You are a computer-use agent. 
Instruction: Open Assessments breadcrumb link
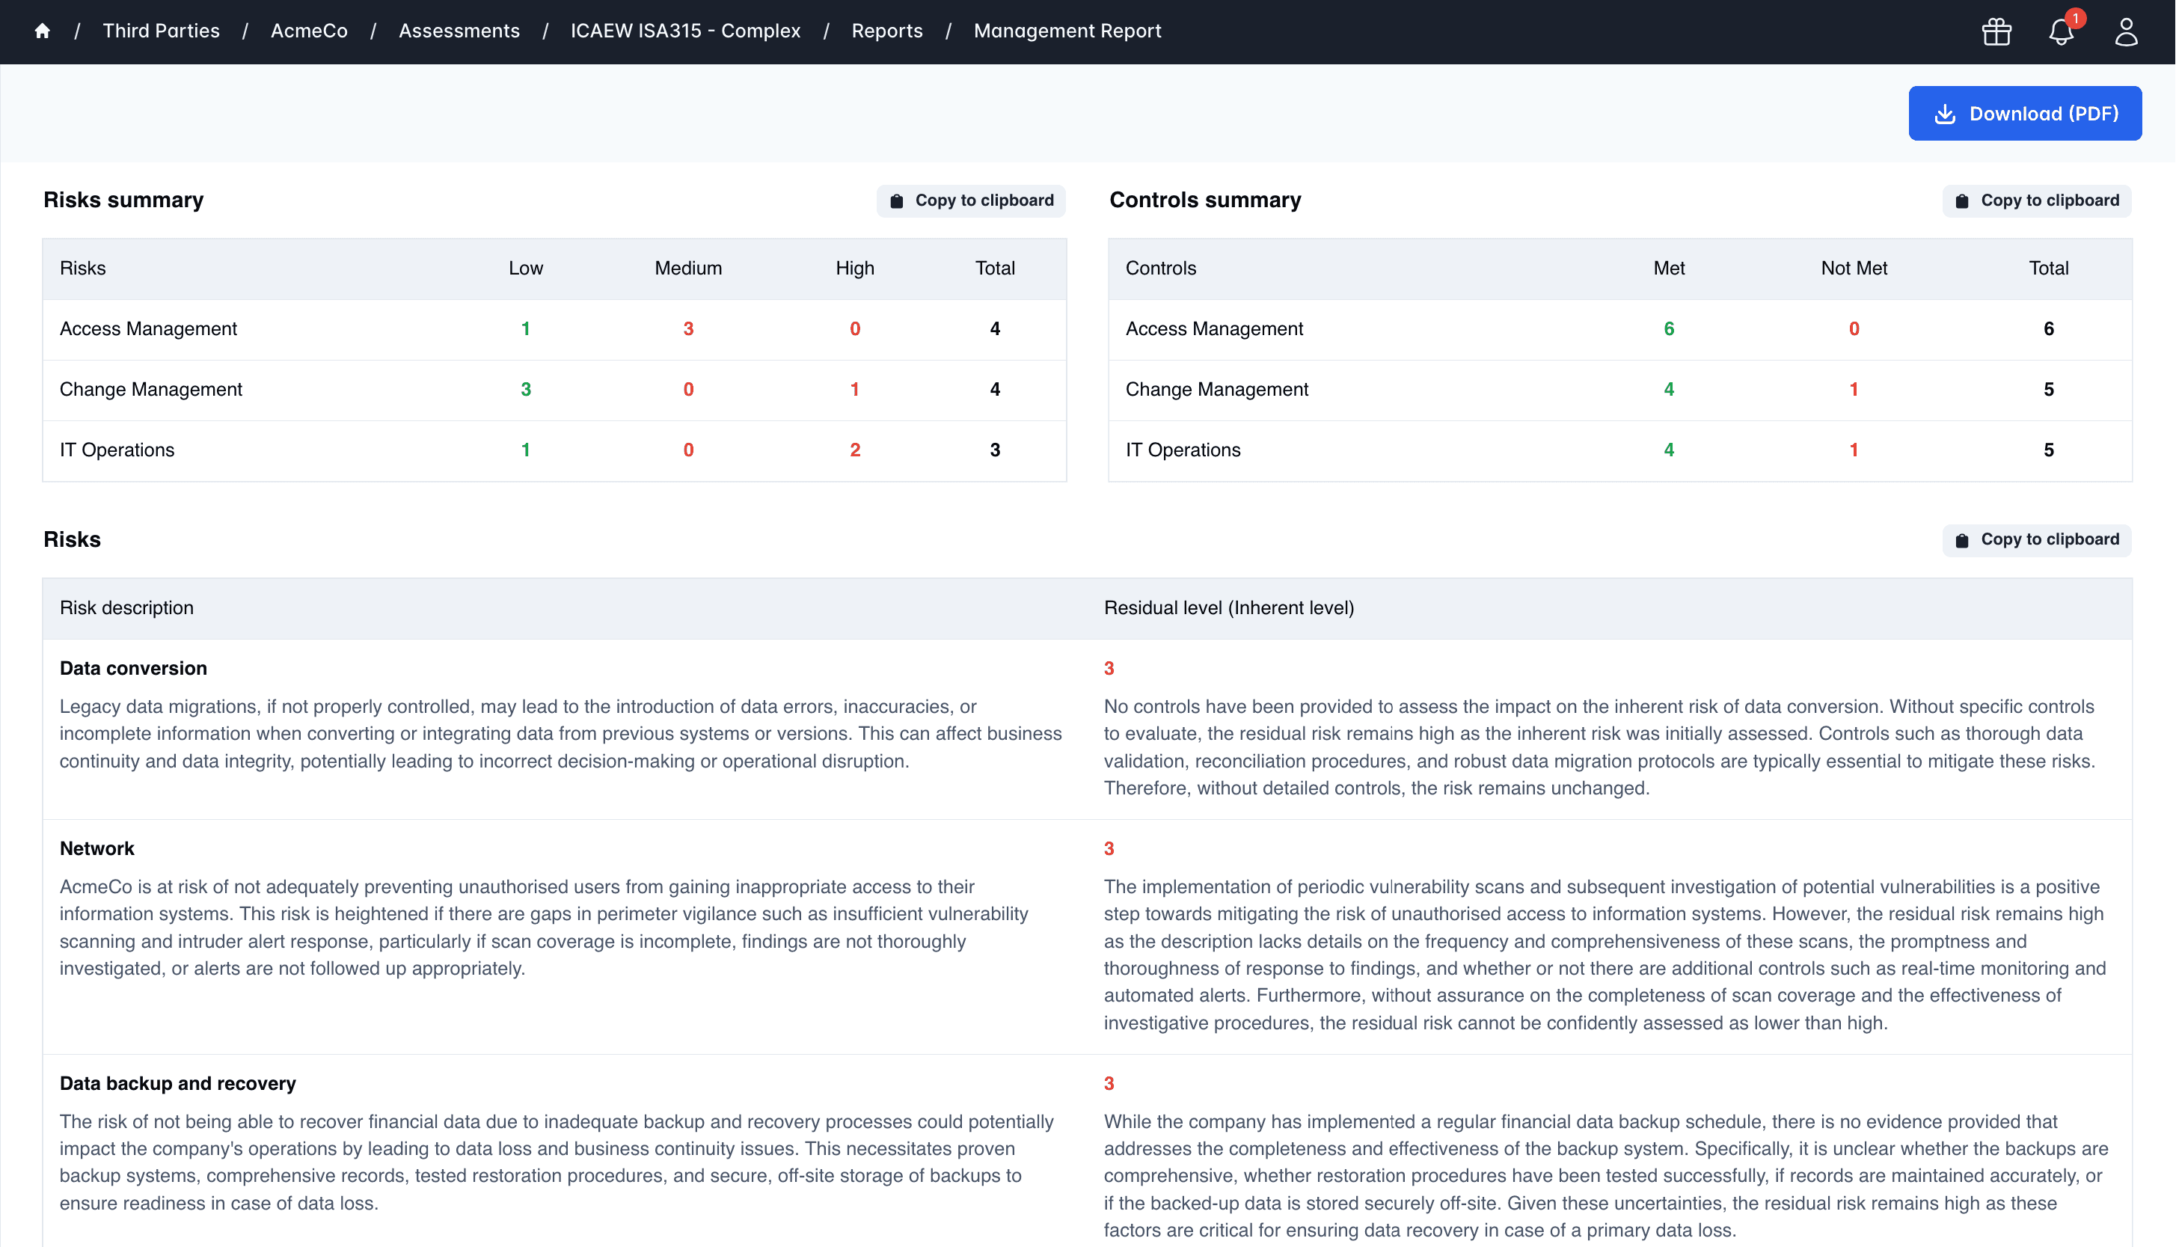[x=459, y=31]
